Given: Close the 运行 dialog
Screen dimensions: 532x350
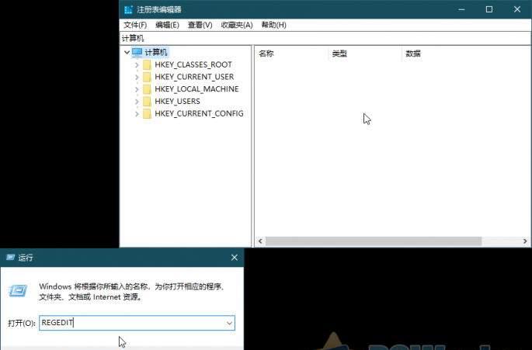Looking at the screenshot, I should 235,258.
